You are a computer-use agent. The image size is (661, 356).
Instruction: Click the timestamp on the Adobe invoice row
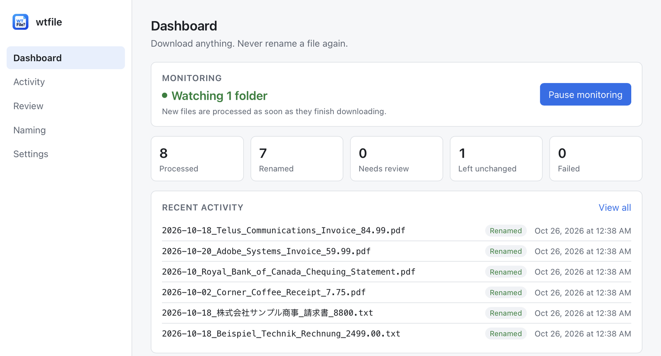(x=583, y=251)
